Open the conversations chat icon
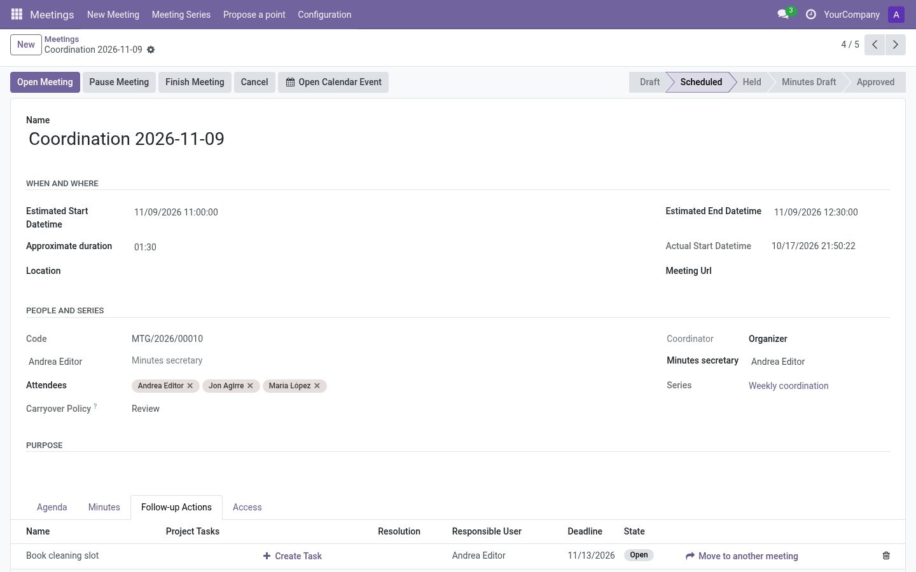Screen dimensions: 916x572 pos(783,14)
